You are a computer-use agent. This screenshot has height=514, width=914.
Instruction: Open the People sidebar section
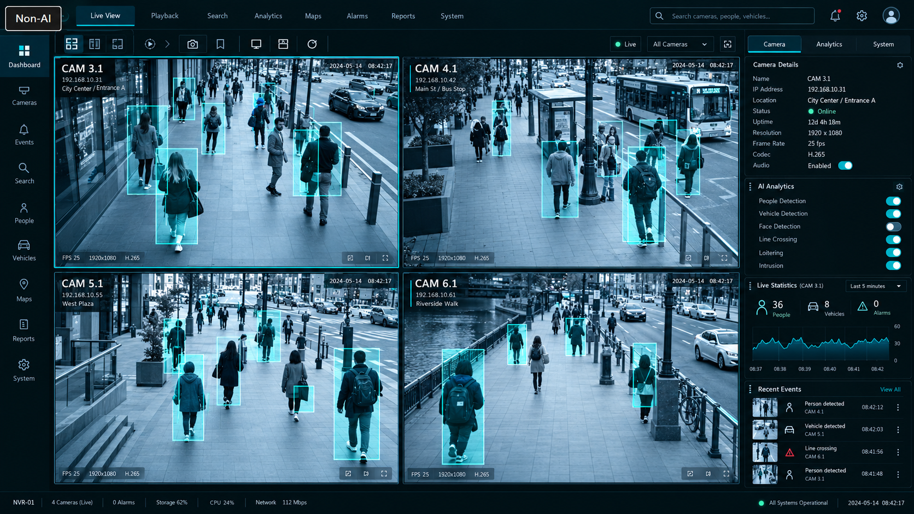[x=24, y=214]
